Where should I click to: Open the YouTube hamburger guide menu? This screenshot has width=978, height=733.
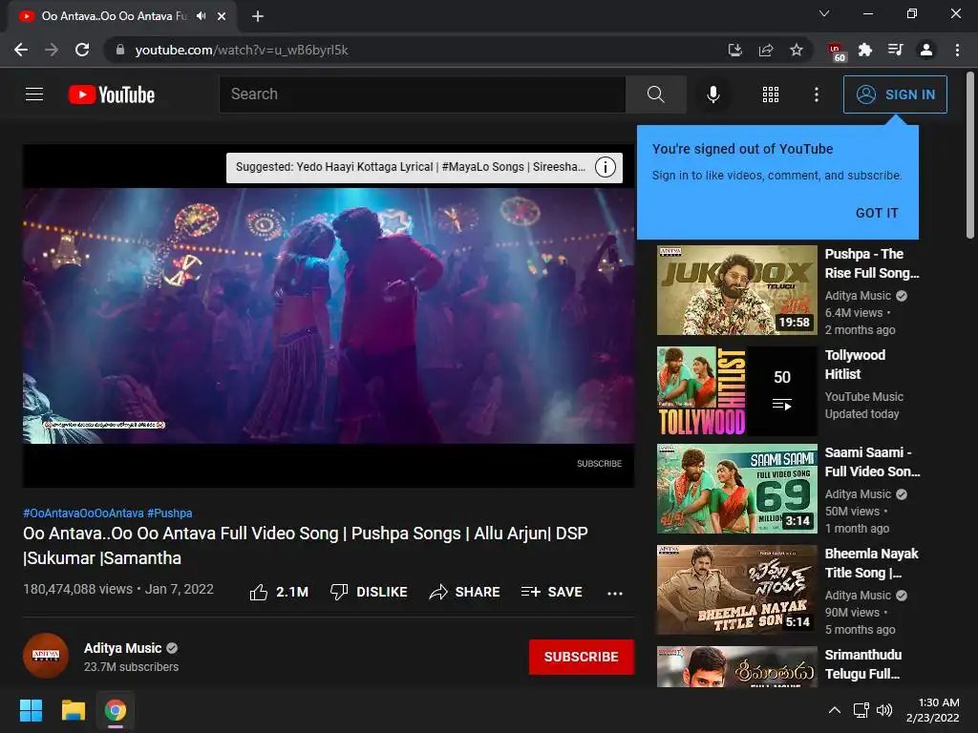(x=34, y=94)
